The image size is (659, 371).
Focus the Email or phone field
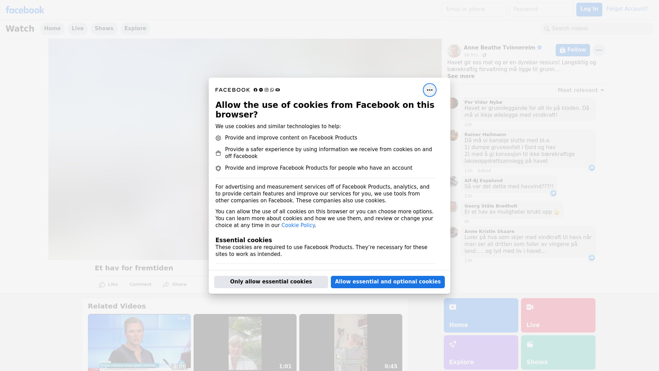[x=474, y=10]
